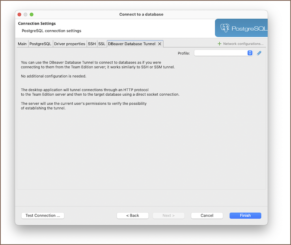Go back with the < Back button
This screenshot has width=291, height=245.
pyautogui.click(x=132, y=215)
